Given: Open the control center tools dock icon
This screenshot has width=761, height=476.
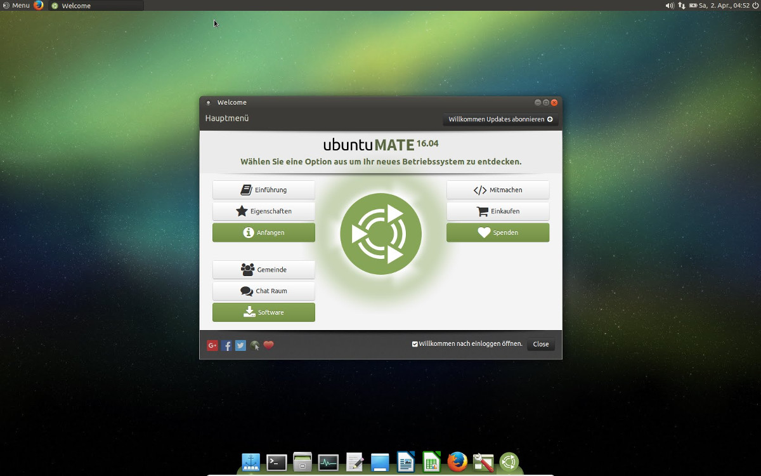Looking at the screenshot, I should 483,463.
